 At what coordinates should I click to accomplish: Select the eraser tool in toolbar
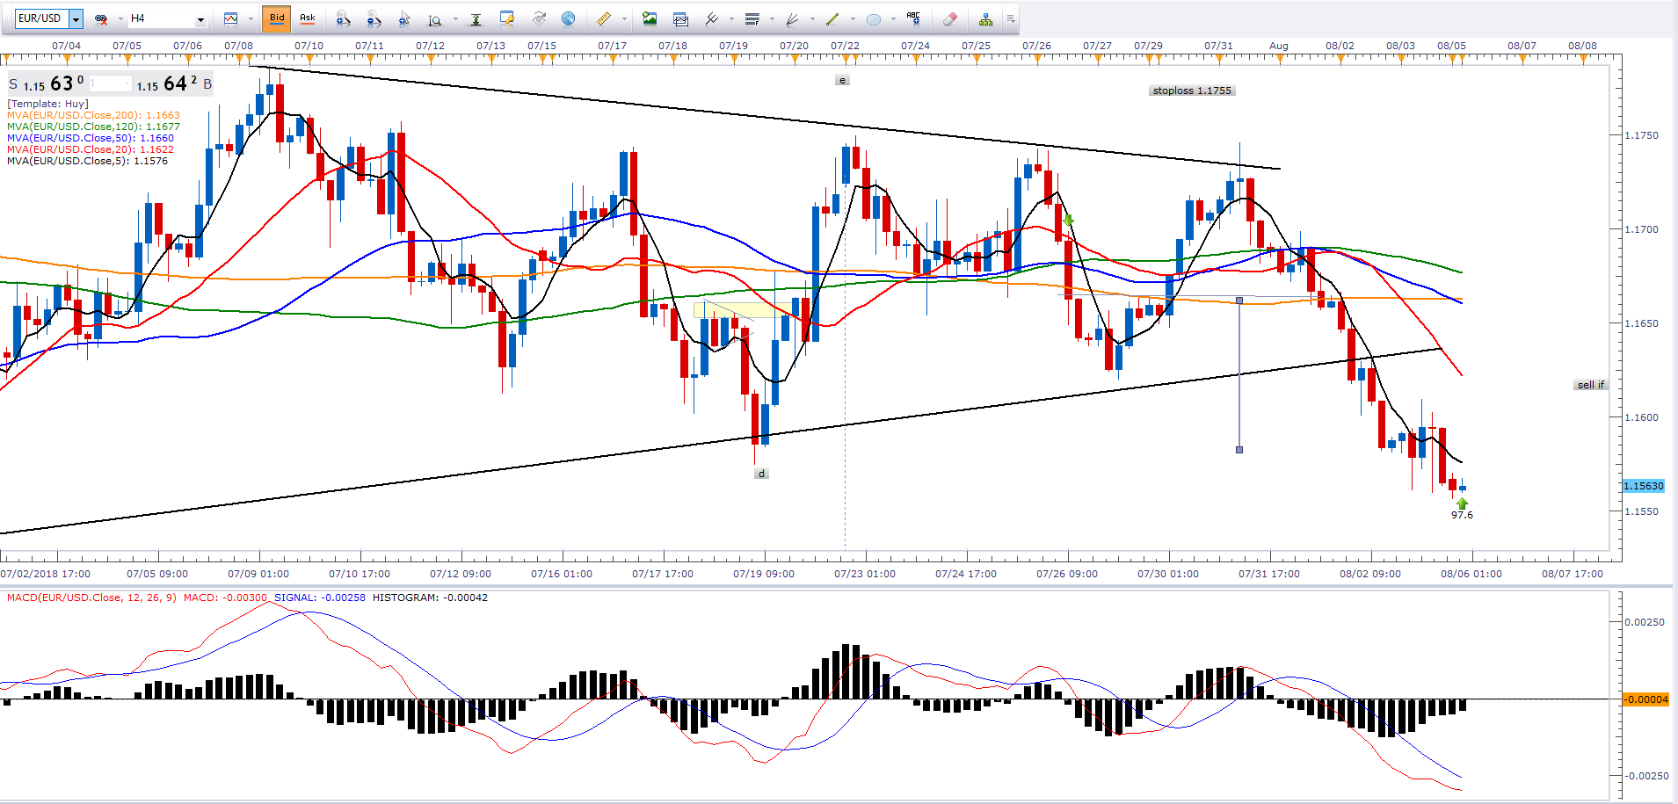click(x=949, y=18)
